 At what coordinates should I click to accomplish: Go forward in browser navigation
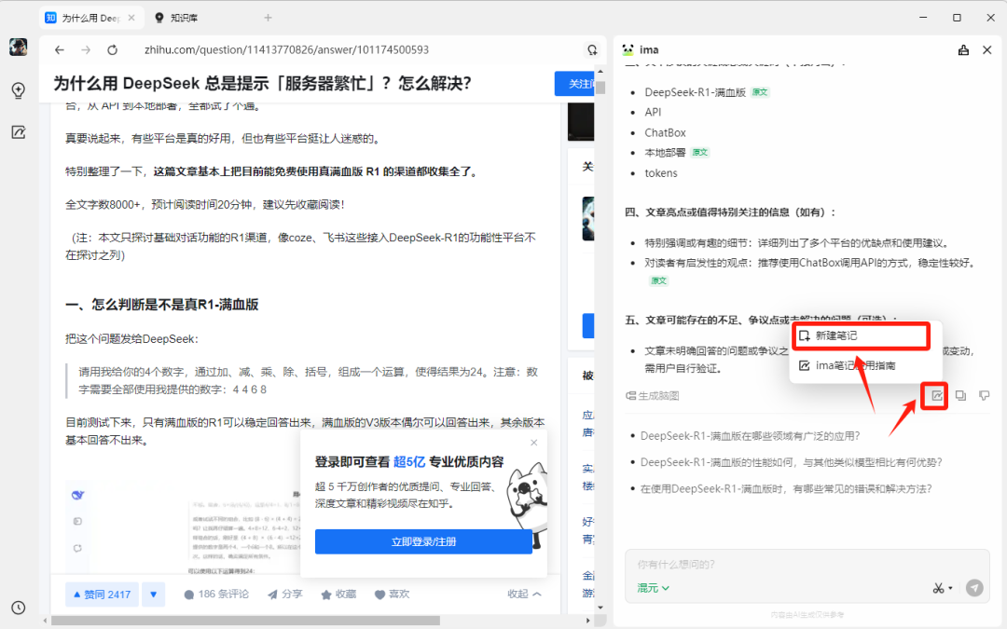[86, 50]
